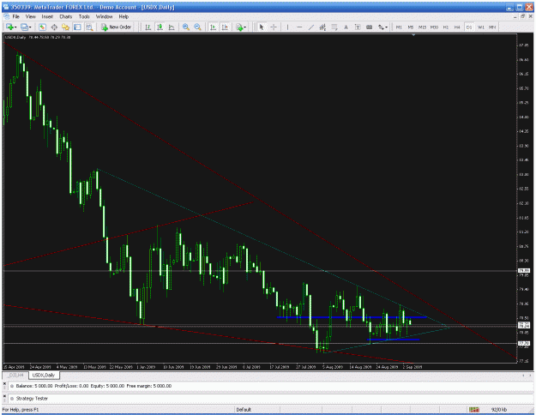Click the Strategy Tester label
Image resolution: width=536 pixels, height=415 pixels.
[32, 399]
